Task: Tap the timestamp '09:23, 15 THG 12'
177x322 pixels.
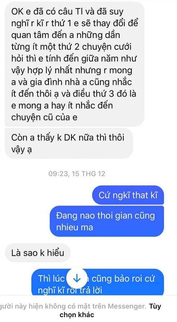Action: pos(77,174)
